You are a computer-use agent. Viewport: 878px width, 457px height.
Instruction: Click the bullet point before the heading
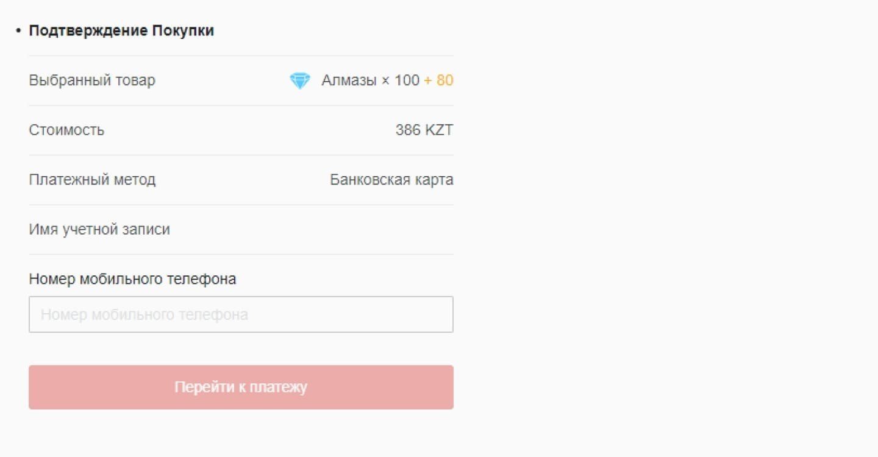pos(18,30)
